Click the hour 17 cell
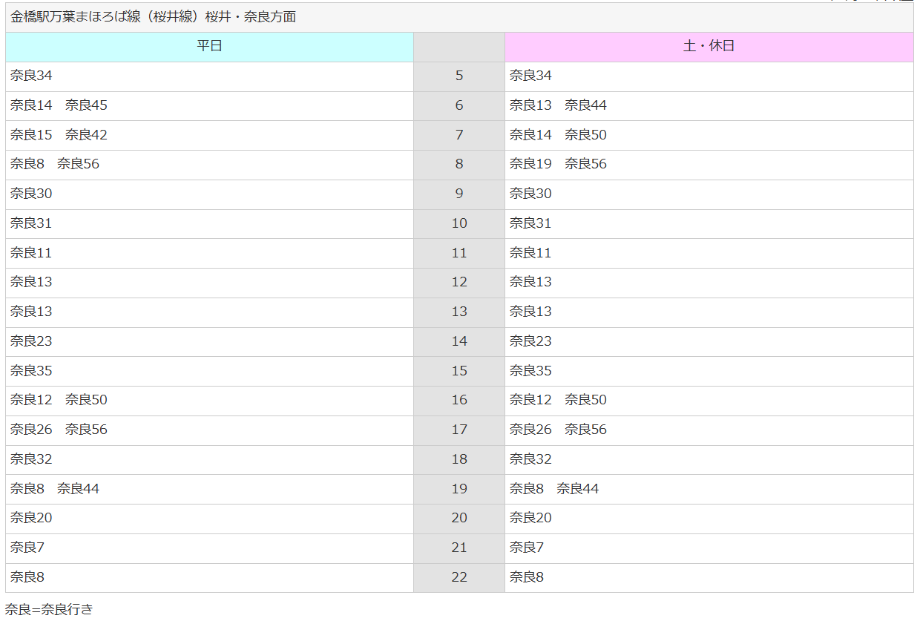 (x=459, y=430)
